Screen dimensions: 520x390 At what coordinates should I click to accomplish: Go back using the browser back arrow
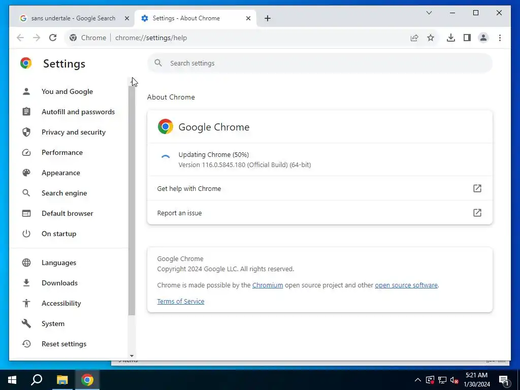point(20,38)
